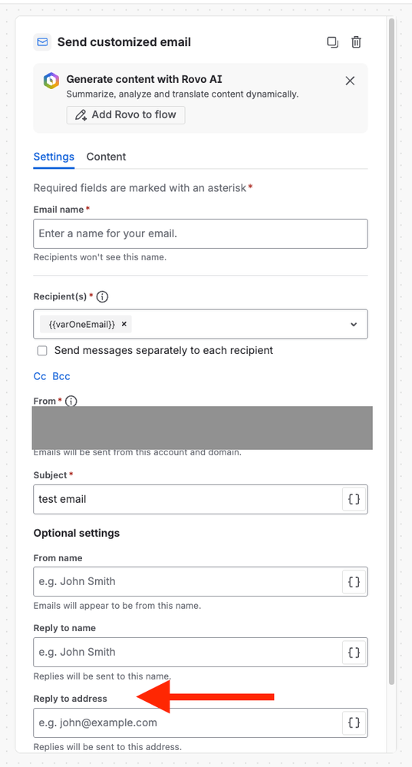This screenshot has width=412, height=767.
Task: Insert variable in Reply to address field
Action: tap(354, 722)
